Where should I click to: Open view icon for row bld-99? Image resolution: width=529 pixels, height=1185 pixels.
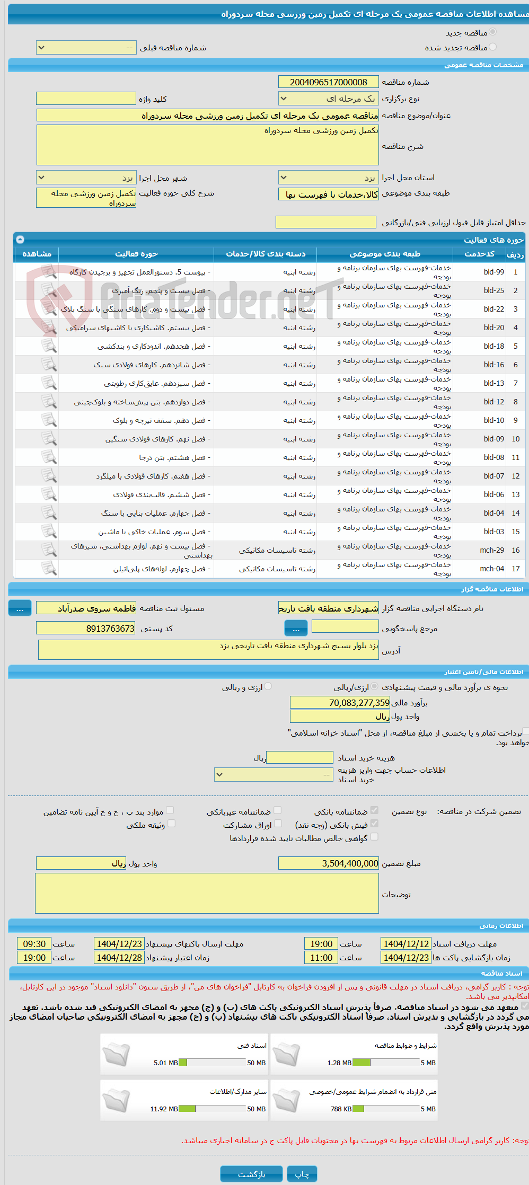coord(49,272)
